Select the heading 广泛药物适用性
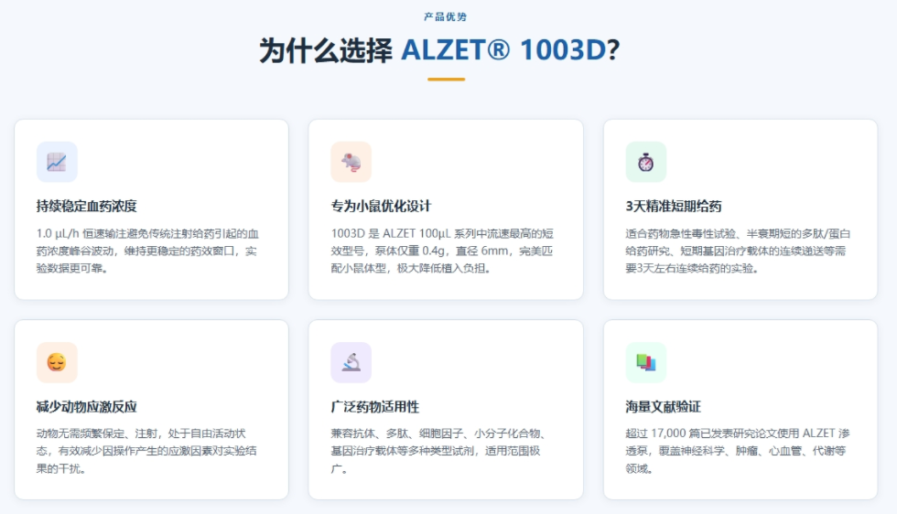 [x=374, y=407]
